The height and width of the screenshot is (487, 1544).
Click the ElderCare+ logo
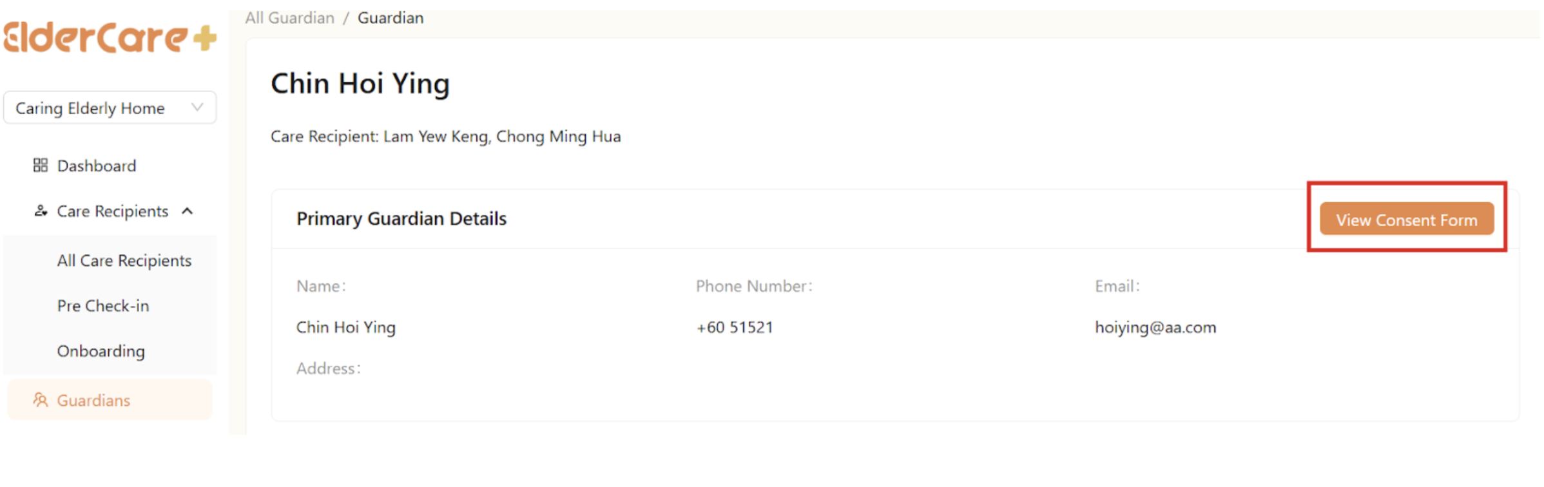110,37
